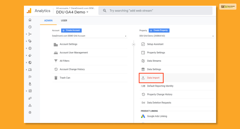Open the Demographics globe icon
The height and width of the screenshot is (129, 240).
click(x=30, y=63)
